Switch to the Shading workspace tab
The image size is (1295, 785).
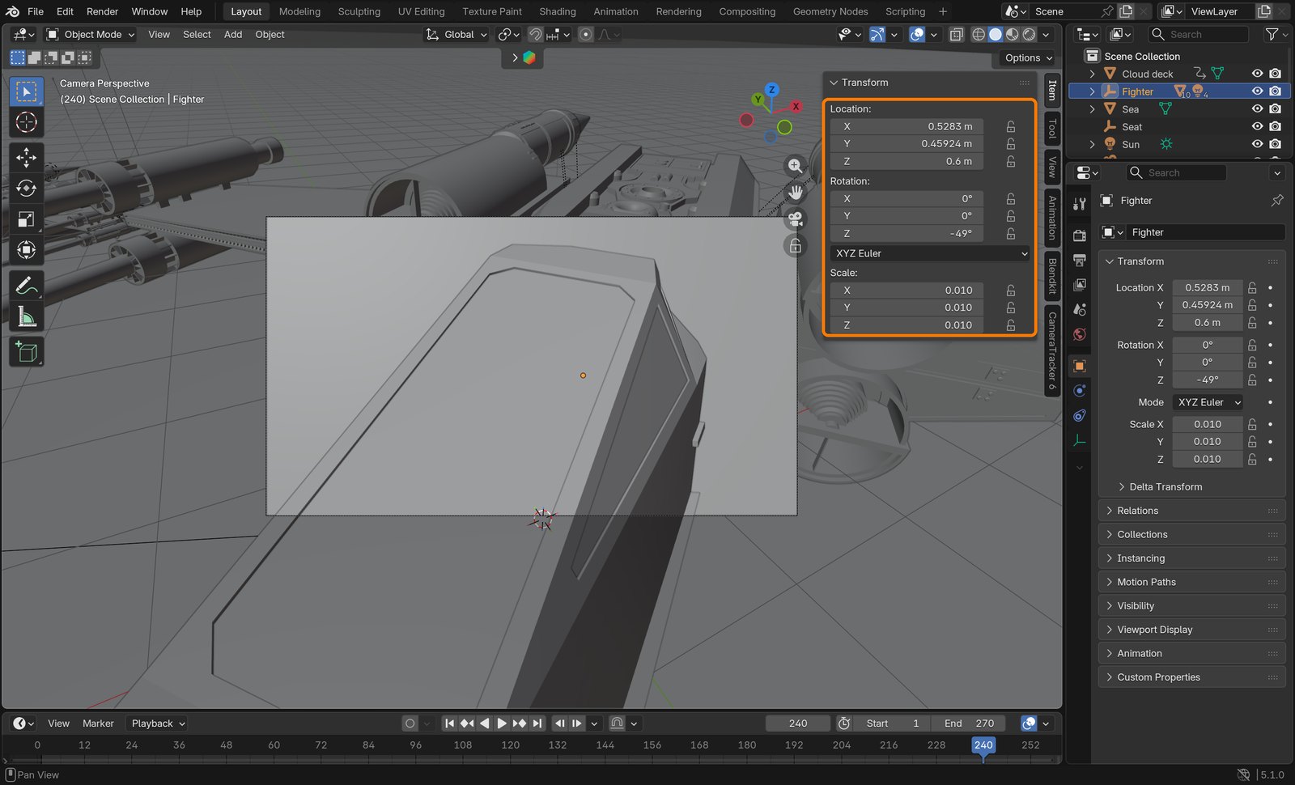click(x=558, y=11)
